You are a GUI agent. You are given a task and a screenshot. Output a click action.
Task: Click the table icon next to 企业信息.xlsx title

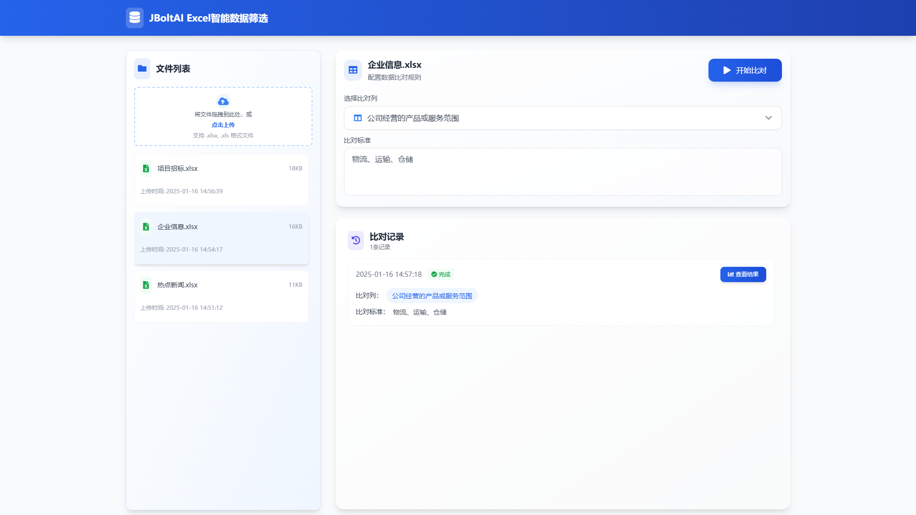coord(353,70)
